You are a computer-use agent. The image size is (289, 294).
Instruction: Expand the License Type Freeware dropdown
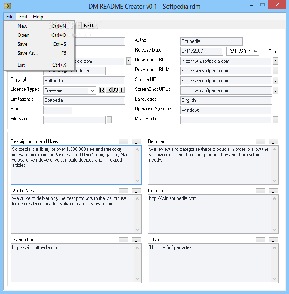click(92, 90)
